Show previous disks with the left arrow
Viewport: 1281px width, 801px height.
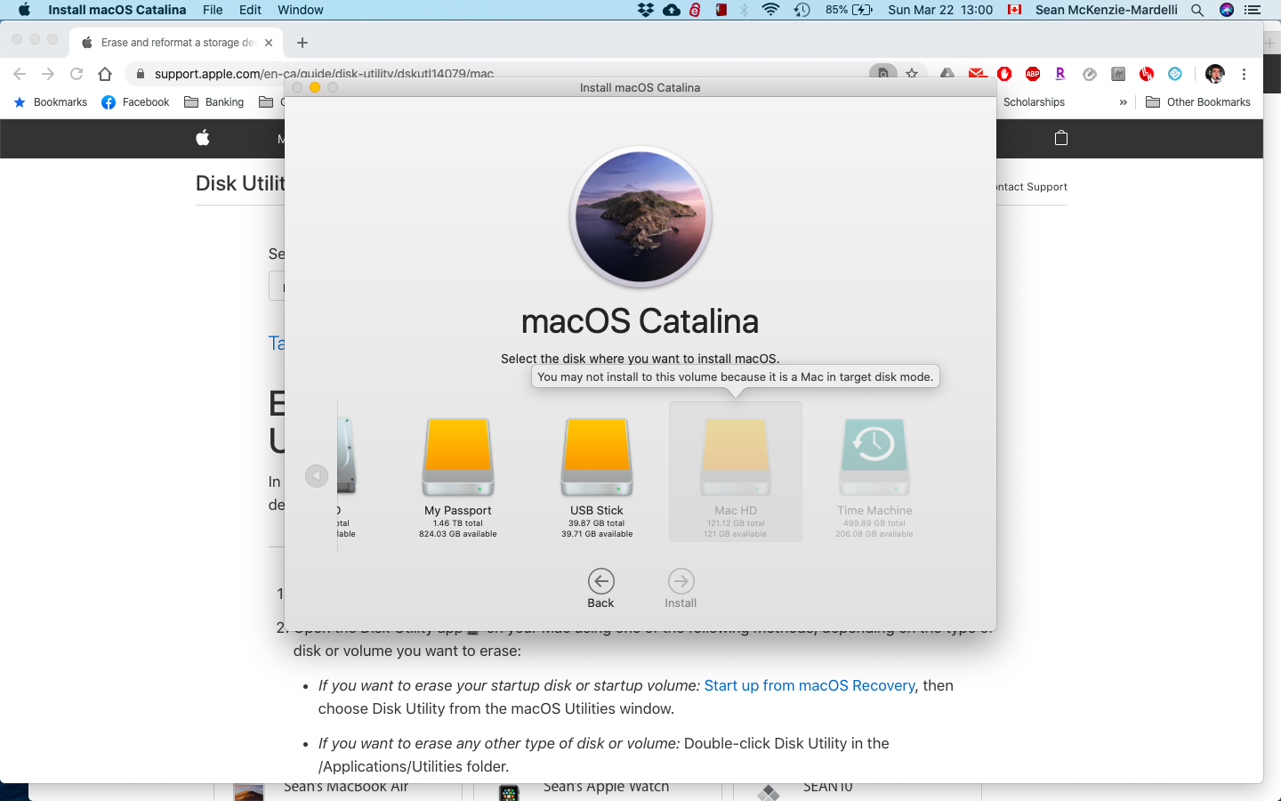click(317, 476)
